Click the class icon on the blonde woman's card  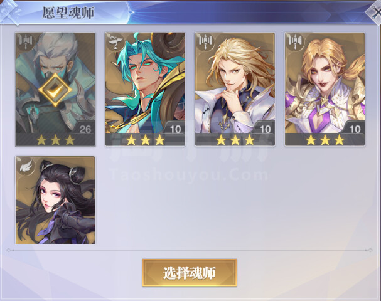pos(295,41)
